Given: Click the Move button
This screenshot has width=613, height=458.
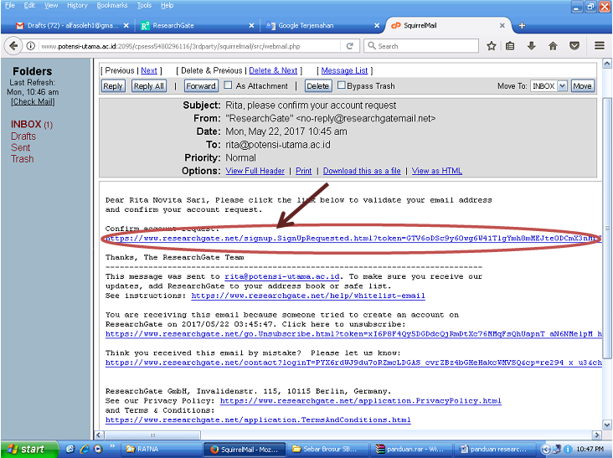Looking at the screenshot, I should (582, 86).
